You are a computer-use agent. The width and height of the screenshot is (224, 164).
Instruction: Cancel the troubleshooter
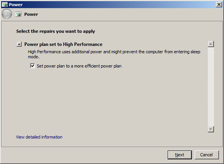tap(207, 155)
